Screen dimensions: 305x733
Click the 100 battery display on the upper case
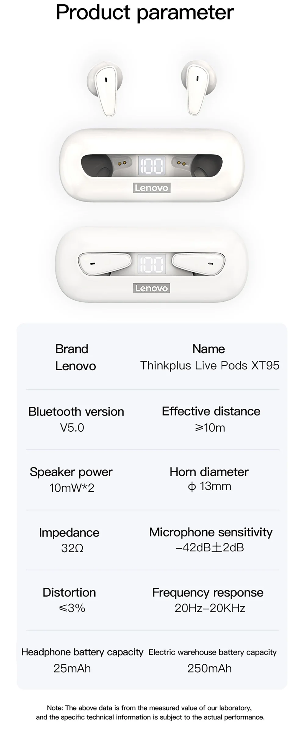[152, 166]
